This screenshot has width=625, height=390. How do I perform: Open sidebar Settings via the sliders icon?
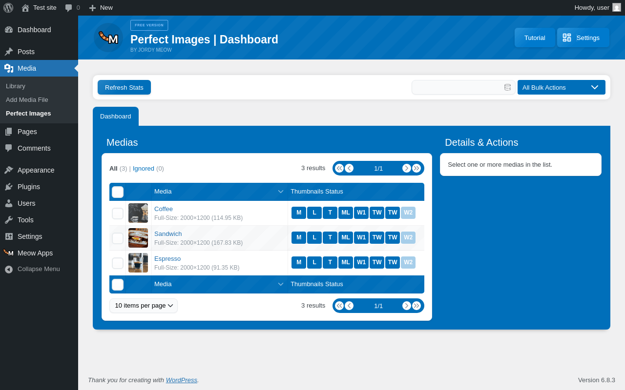coord(9,236)
